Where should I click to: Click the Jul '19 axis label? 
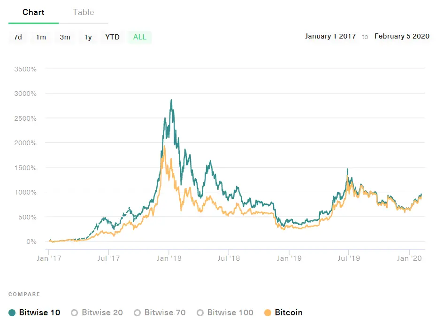[x=349, y=258]
